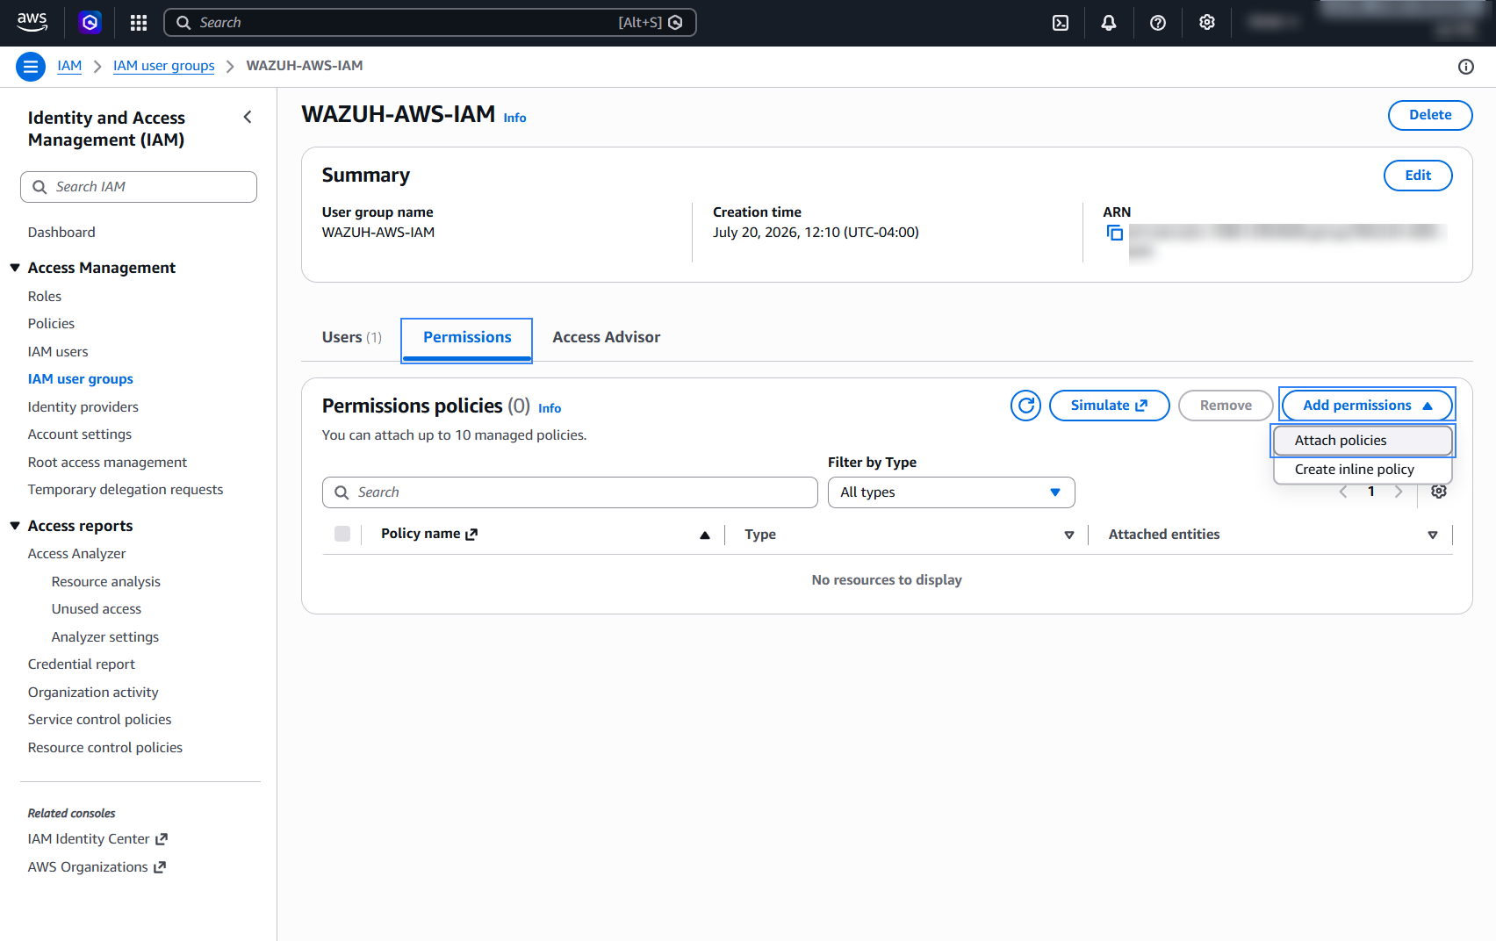This screenshot has height=941, width=1496.
Task: Click the policy search field
Action: click(570, 492)
